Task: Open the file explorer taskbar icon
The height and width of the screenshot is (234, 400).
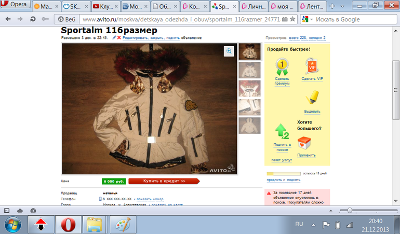Action: tap(94, 225)
